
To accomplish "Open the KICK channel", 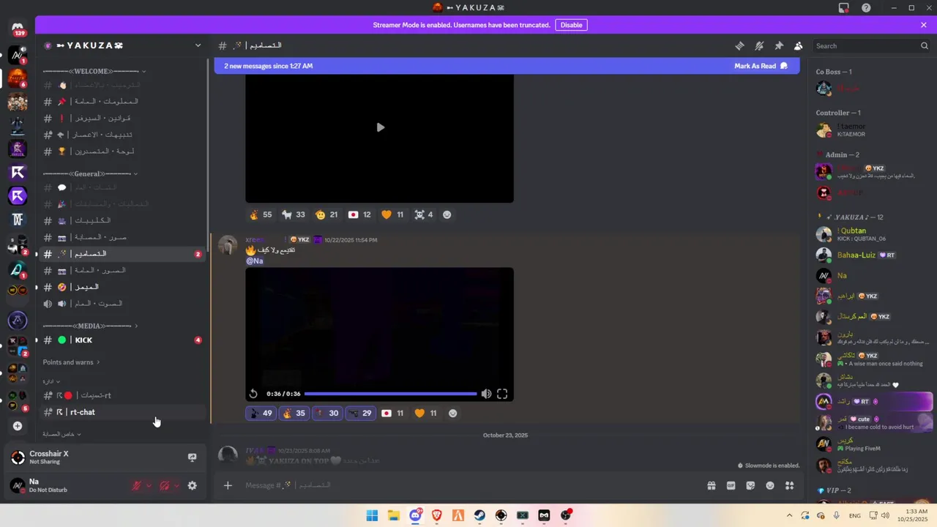I will coord(122,340).
